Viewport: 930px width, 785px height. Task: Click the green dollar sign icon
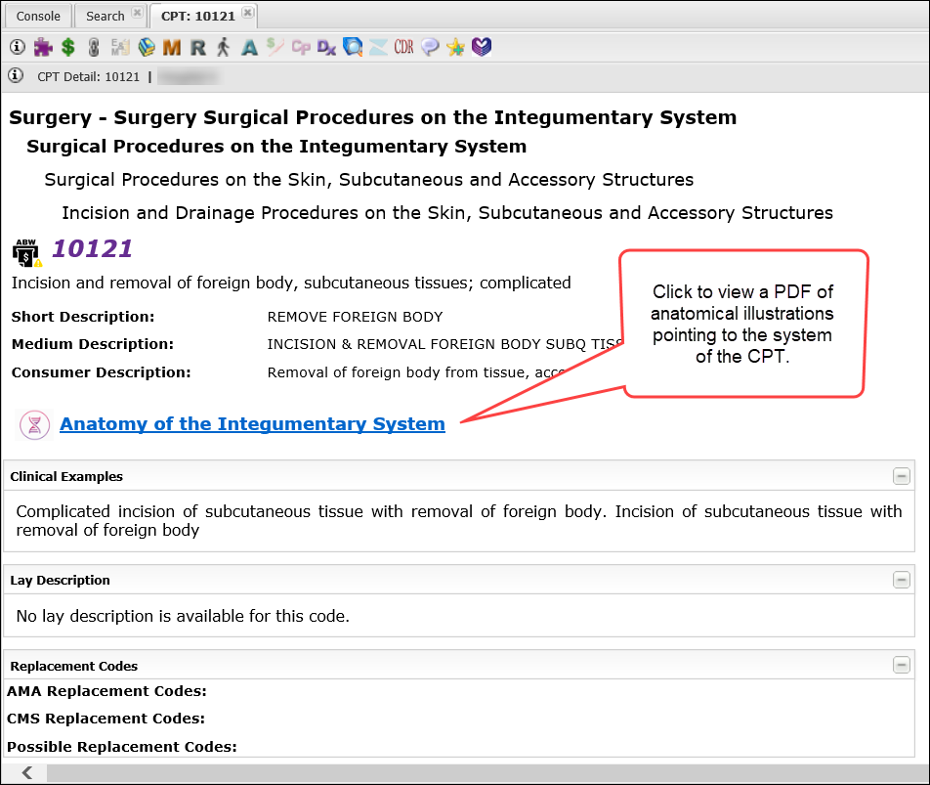[67, 46]
